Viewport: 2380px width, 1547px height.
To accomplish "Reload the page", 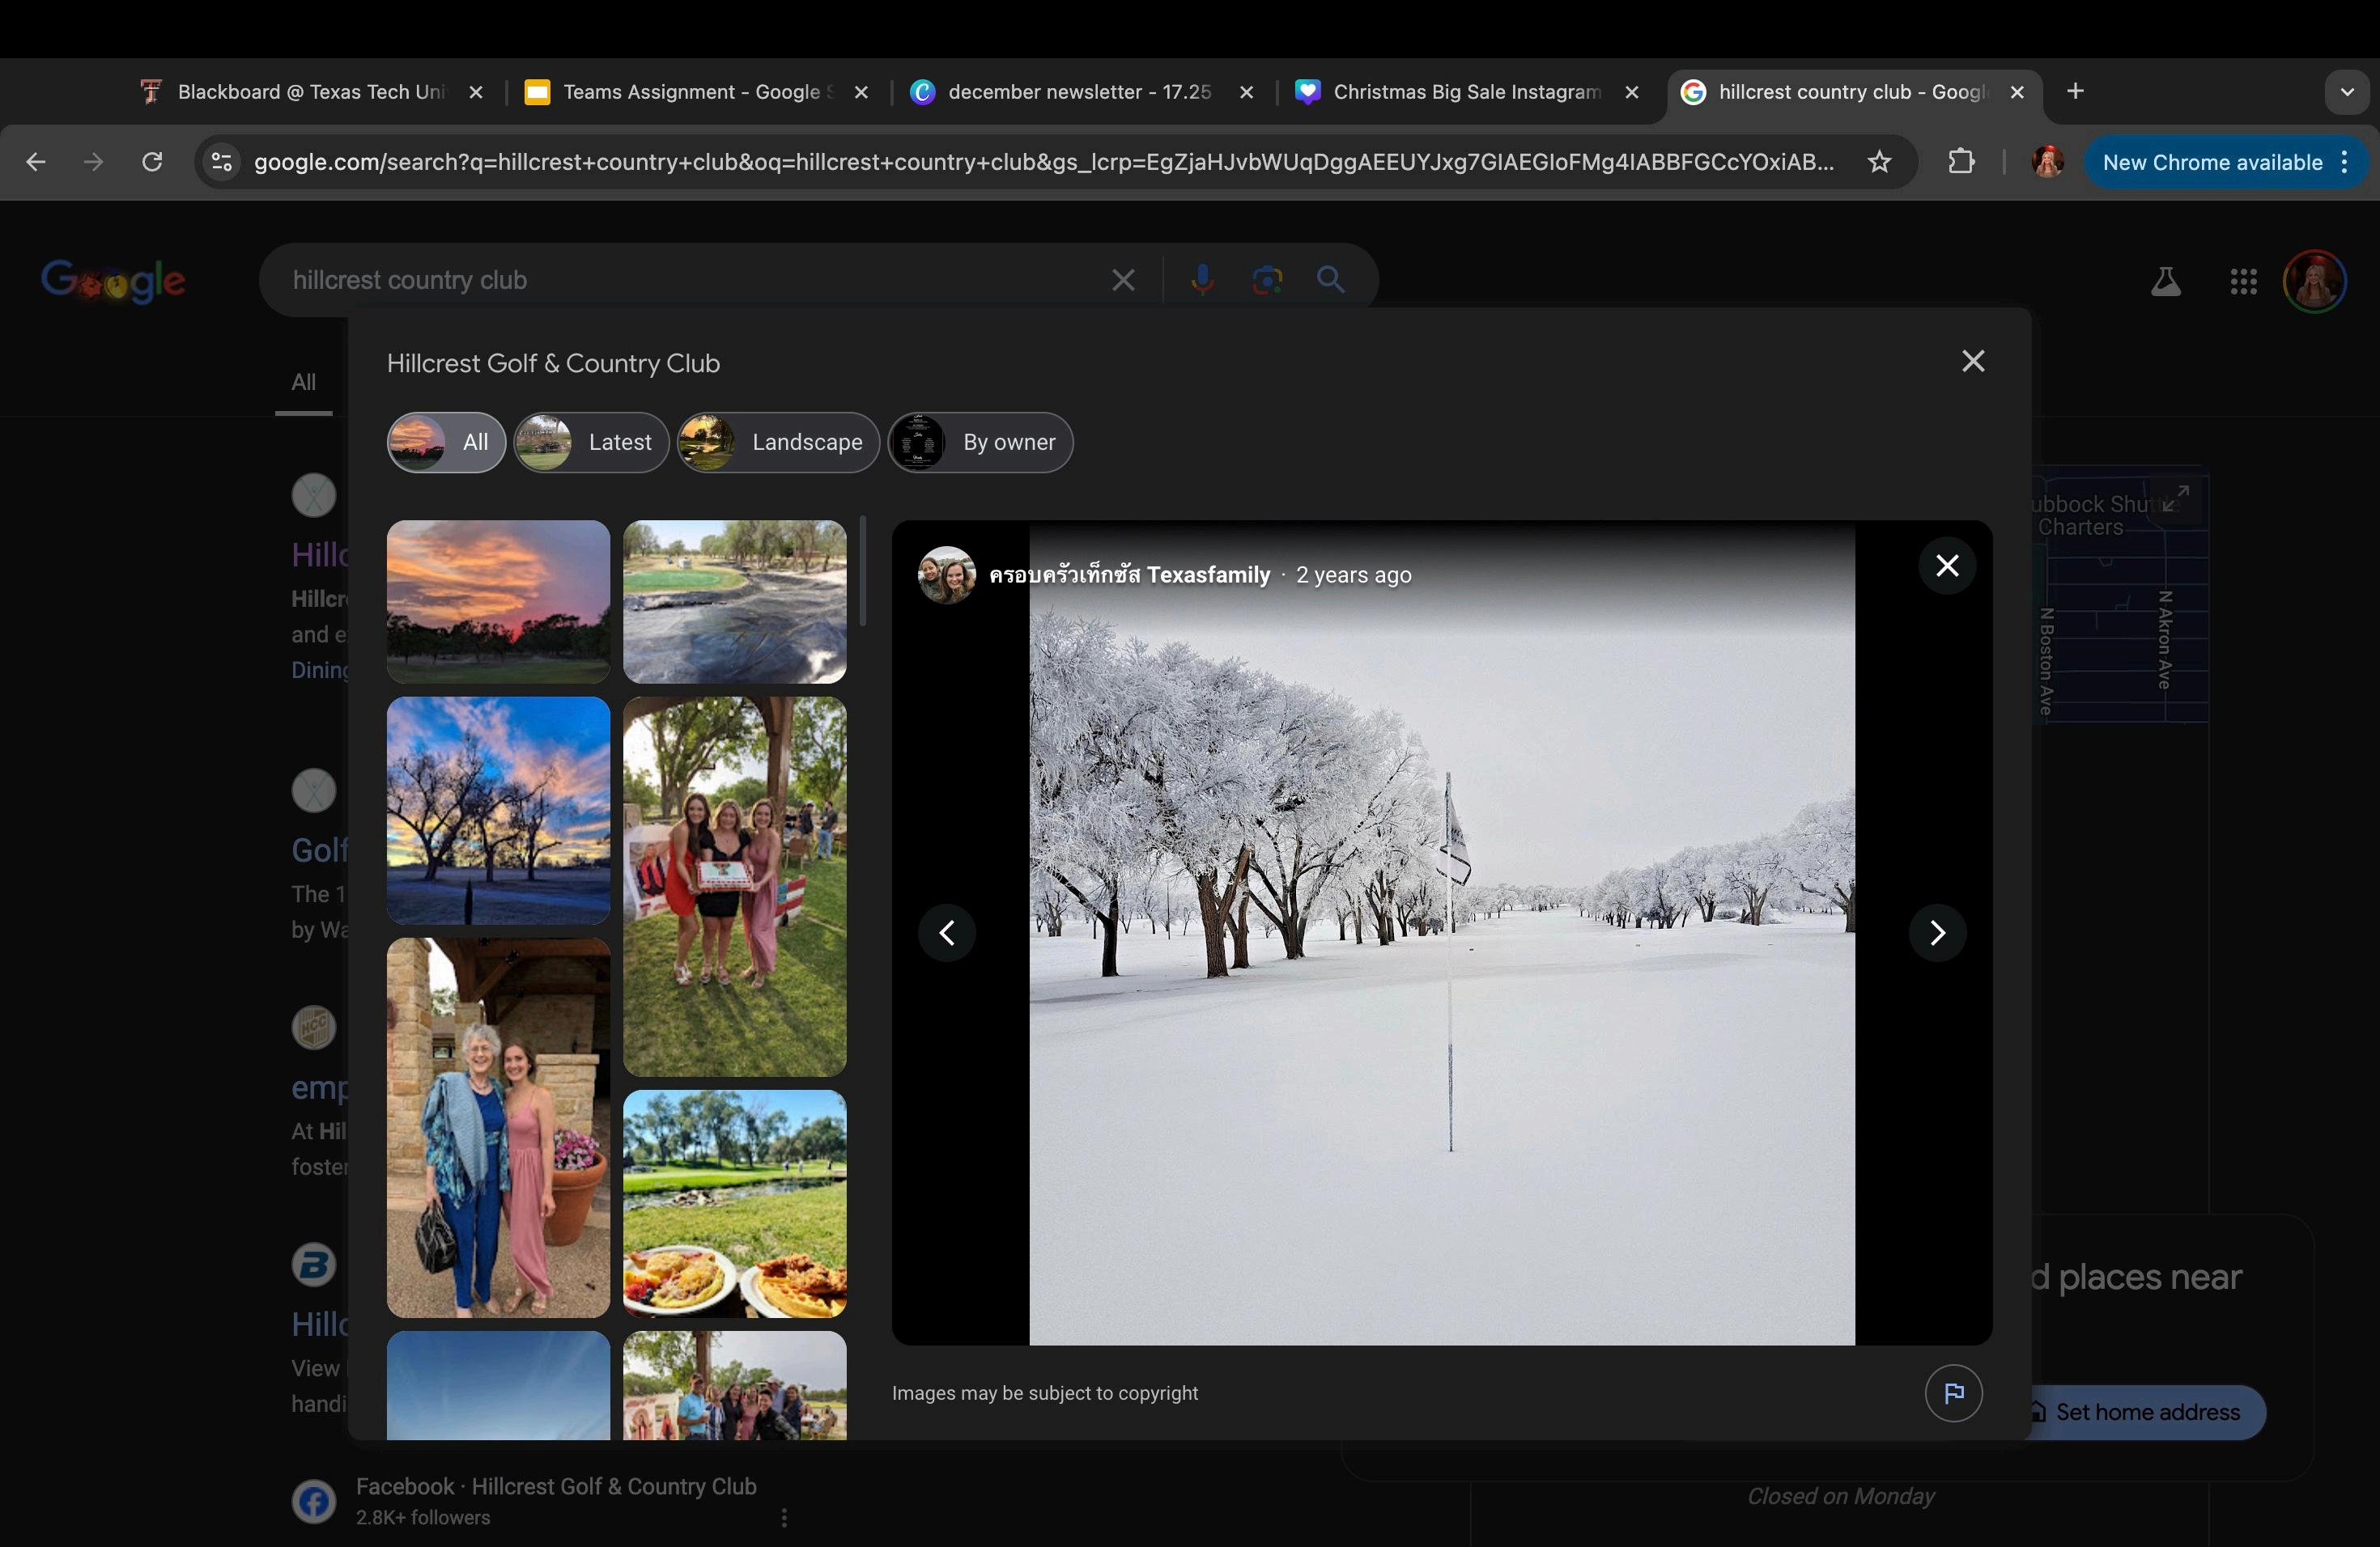I will click(x=152, y=162).
